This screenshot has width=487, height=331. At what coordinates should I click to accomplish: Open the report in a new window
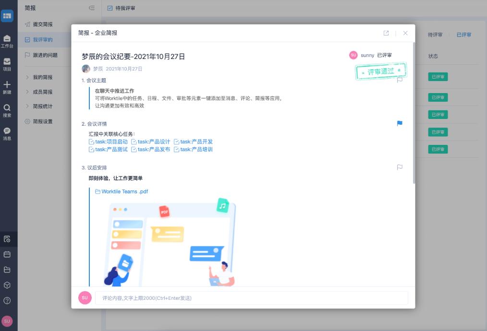[386, 33]
